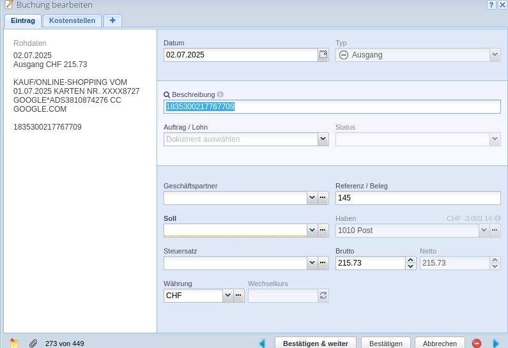This screenshot has height=348, width=508.
Task: Expand the Steuersatz dropdown arrow
Action: pyautogui.click(x=312, y=263)
